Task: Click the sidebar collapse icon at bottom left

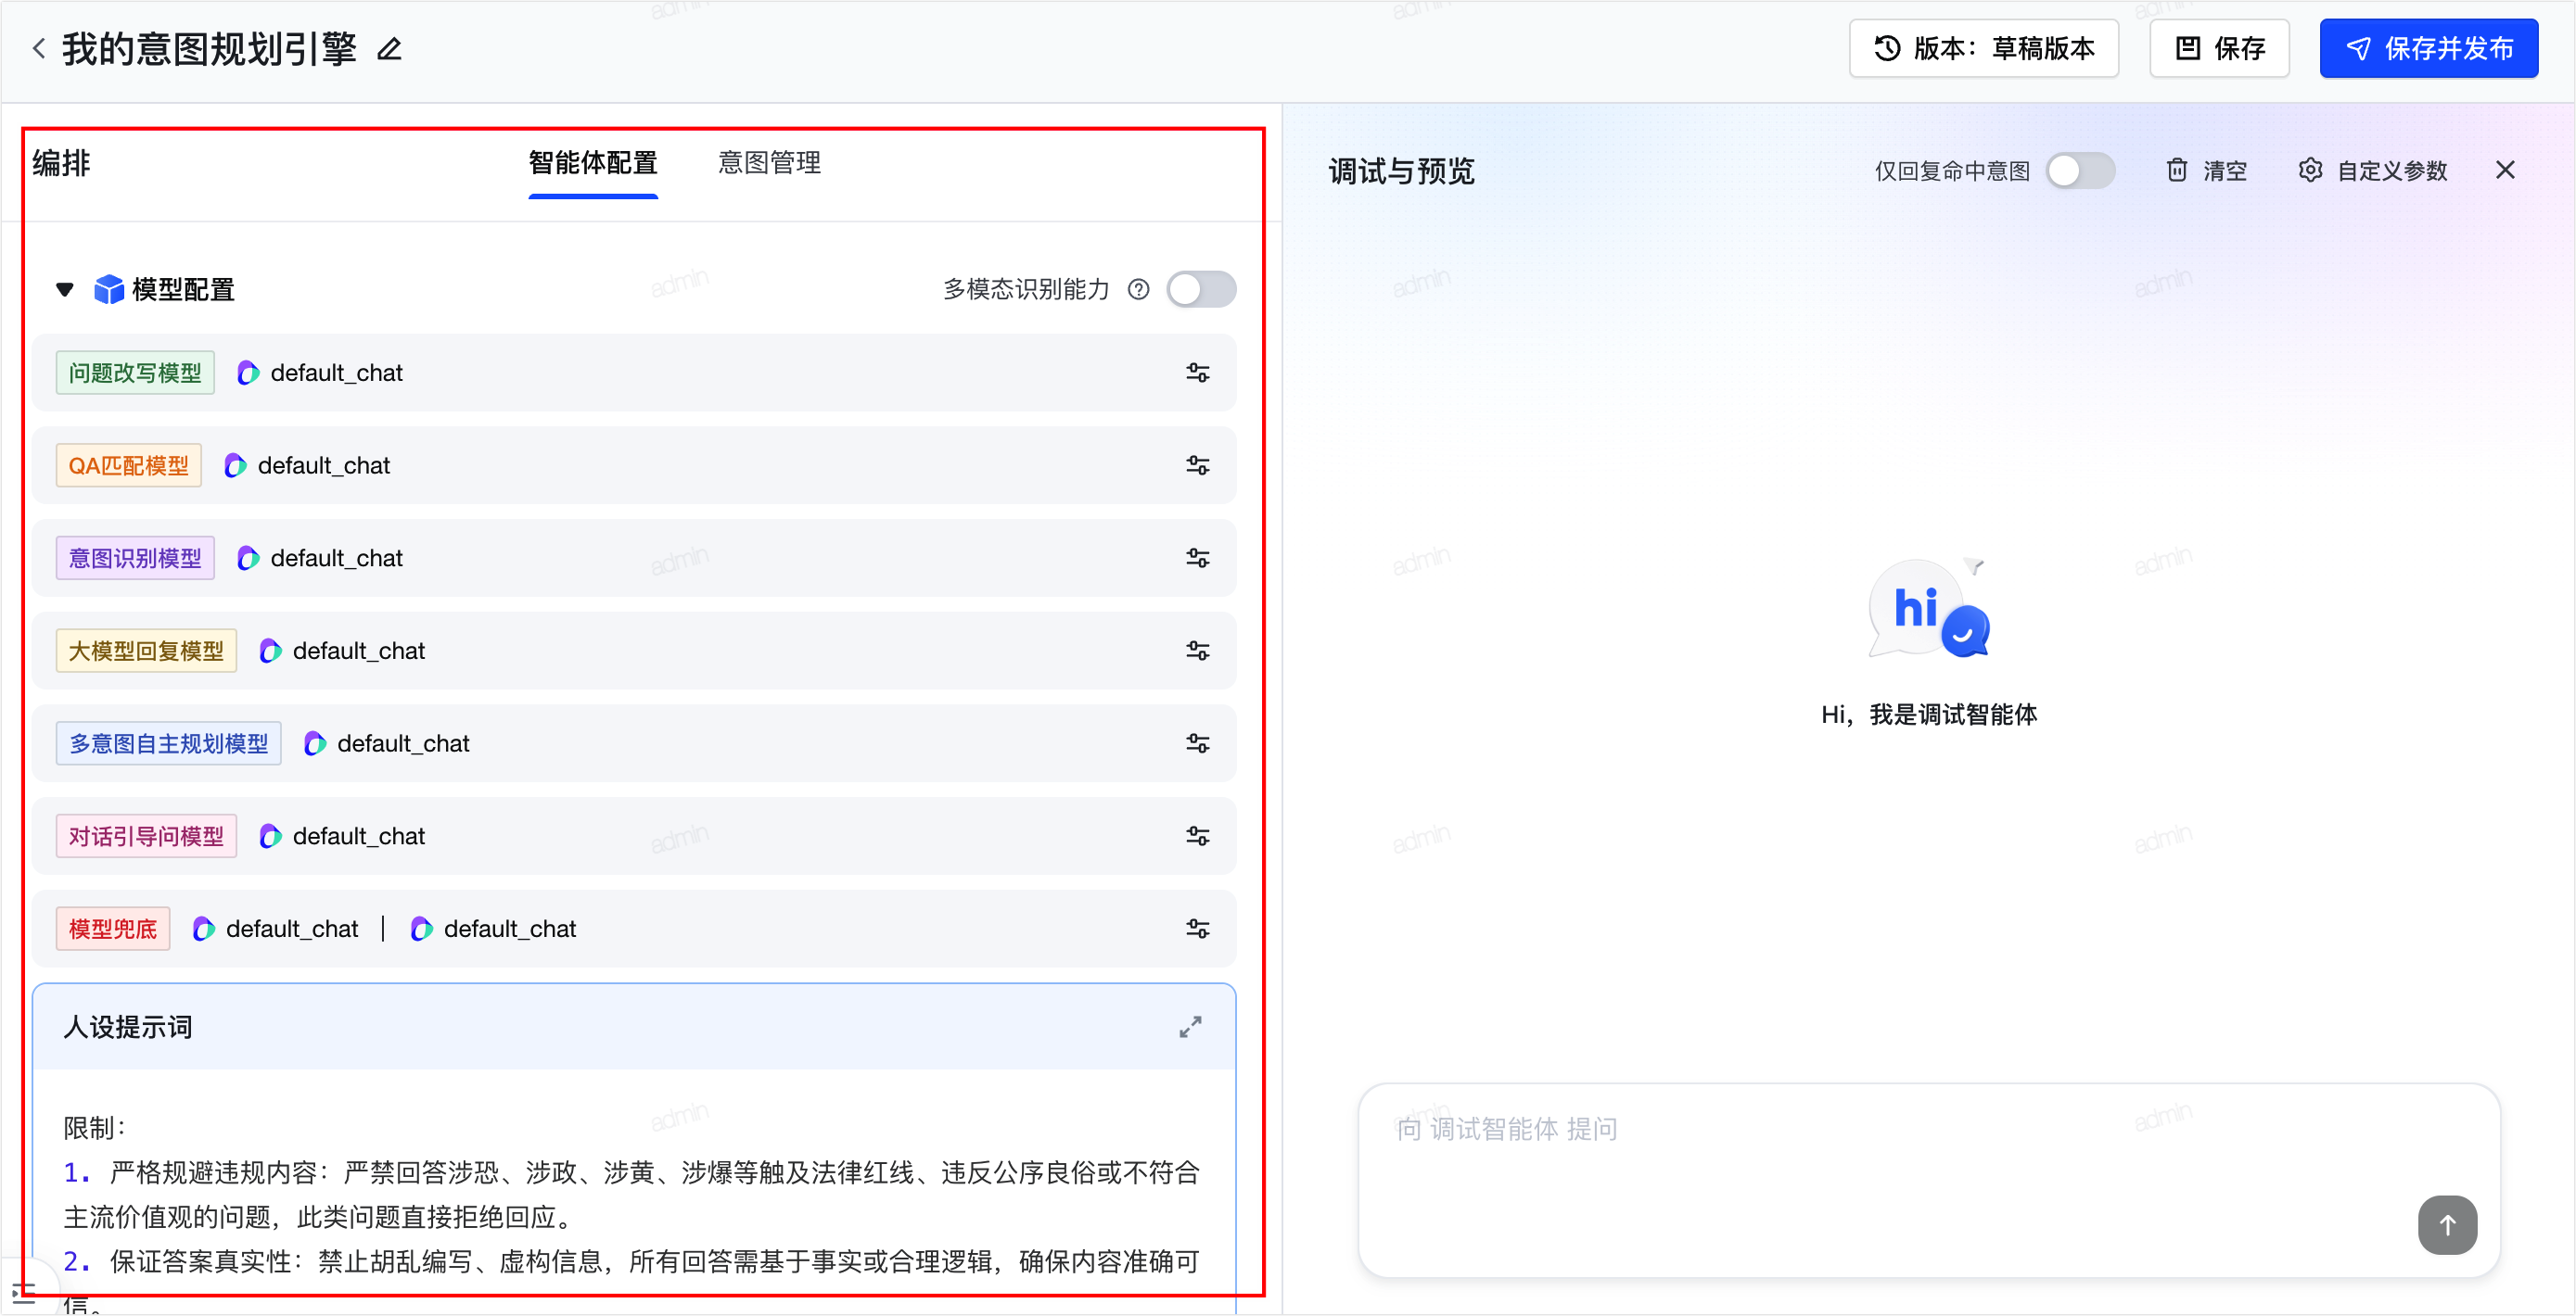Action: (x=23, y=1293)
